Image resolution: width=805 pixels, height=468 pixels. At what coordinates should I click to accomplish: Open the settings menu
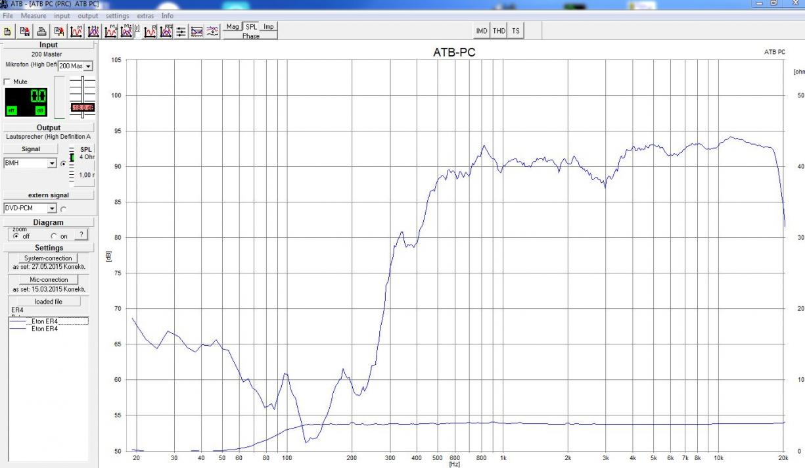[118, 15]
